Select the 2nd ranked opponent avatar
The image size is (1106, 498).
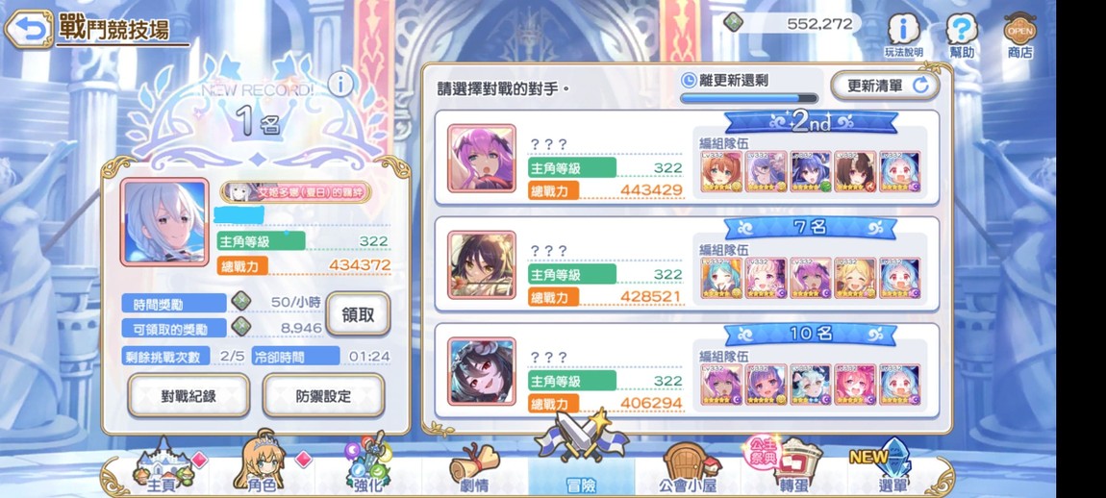pyautogui.click(x=482, y=159)
